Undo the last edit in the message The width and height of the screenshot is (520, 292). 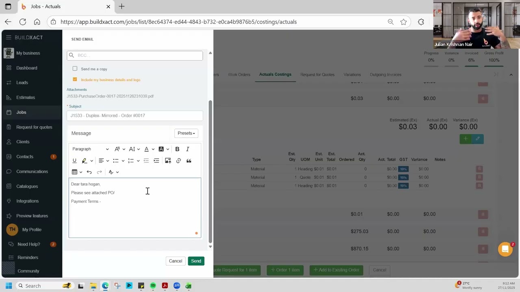pyautogui.click(x=89, y=172)
